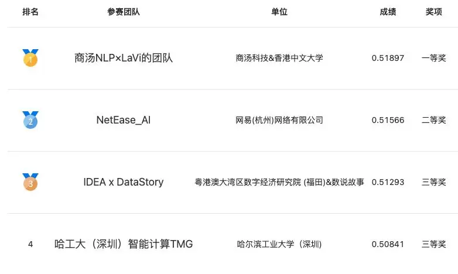Click affiliation 哈尔滨工业大学（深圳）
This screenshot has height=274, width=458.
click(279, 244)
